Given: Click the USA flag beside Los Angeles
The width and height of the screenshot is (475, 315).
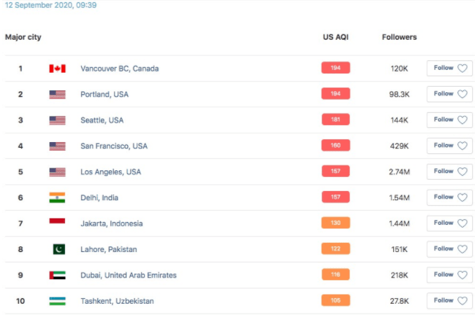Looking at the screenshot, I should tap(57, 172).
